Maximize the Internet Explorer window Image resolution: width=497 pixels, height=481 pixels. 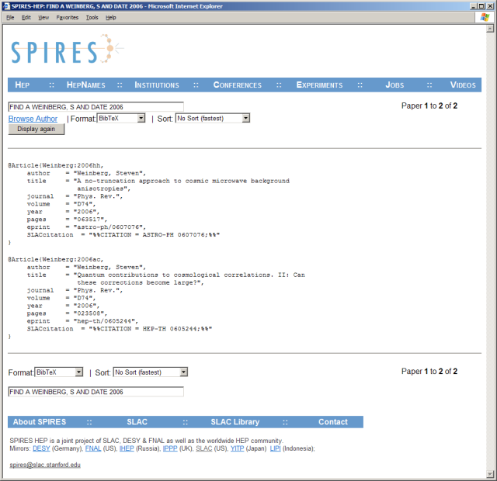point(481,6)
